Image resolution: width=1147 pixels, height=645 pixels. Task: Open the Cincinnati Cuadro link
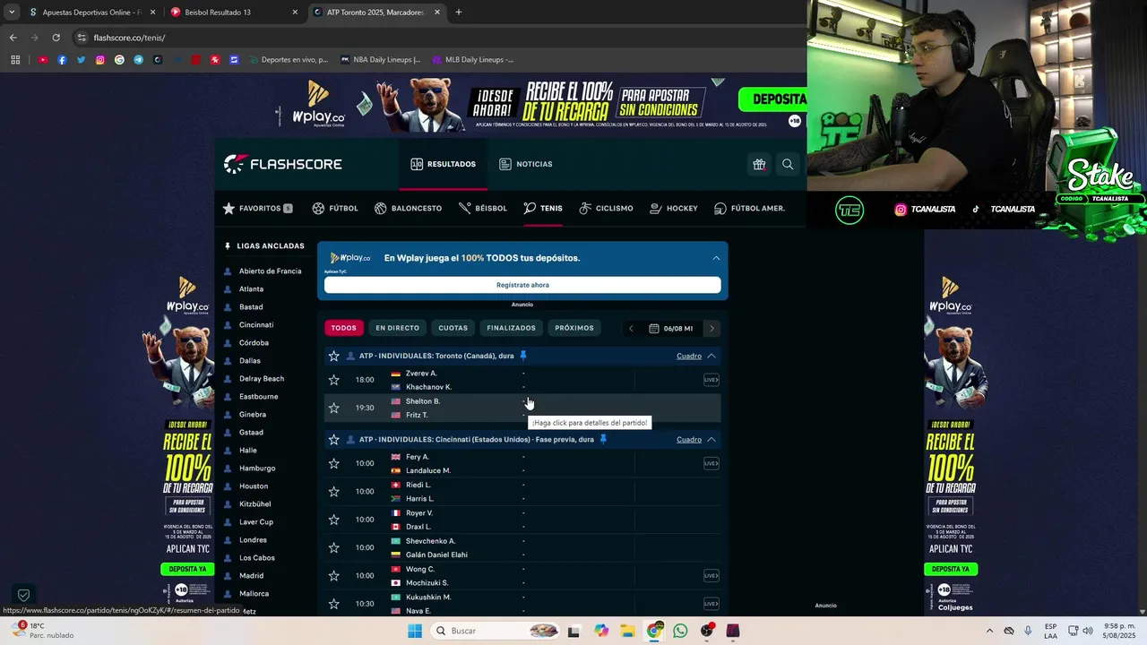pyautogui.click(x=689, y=439)
